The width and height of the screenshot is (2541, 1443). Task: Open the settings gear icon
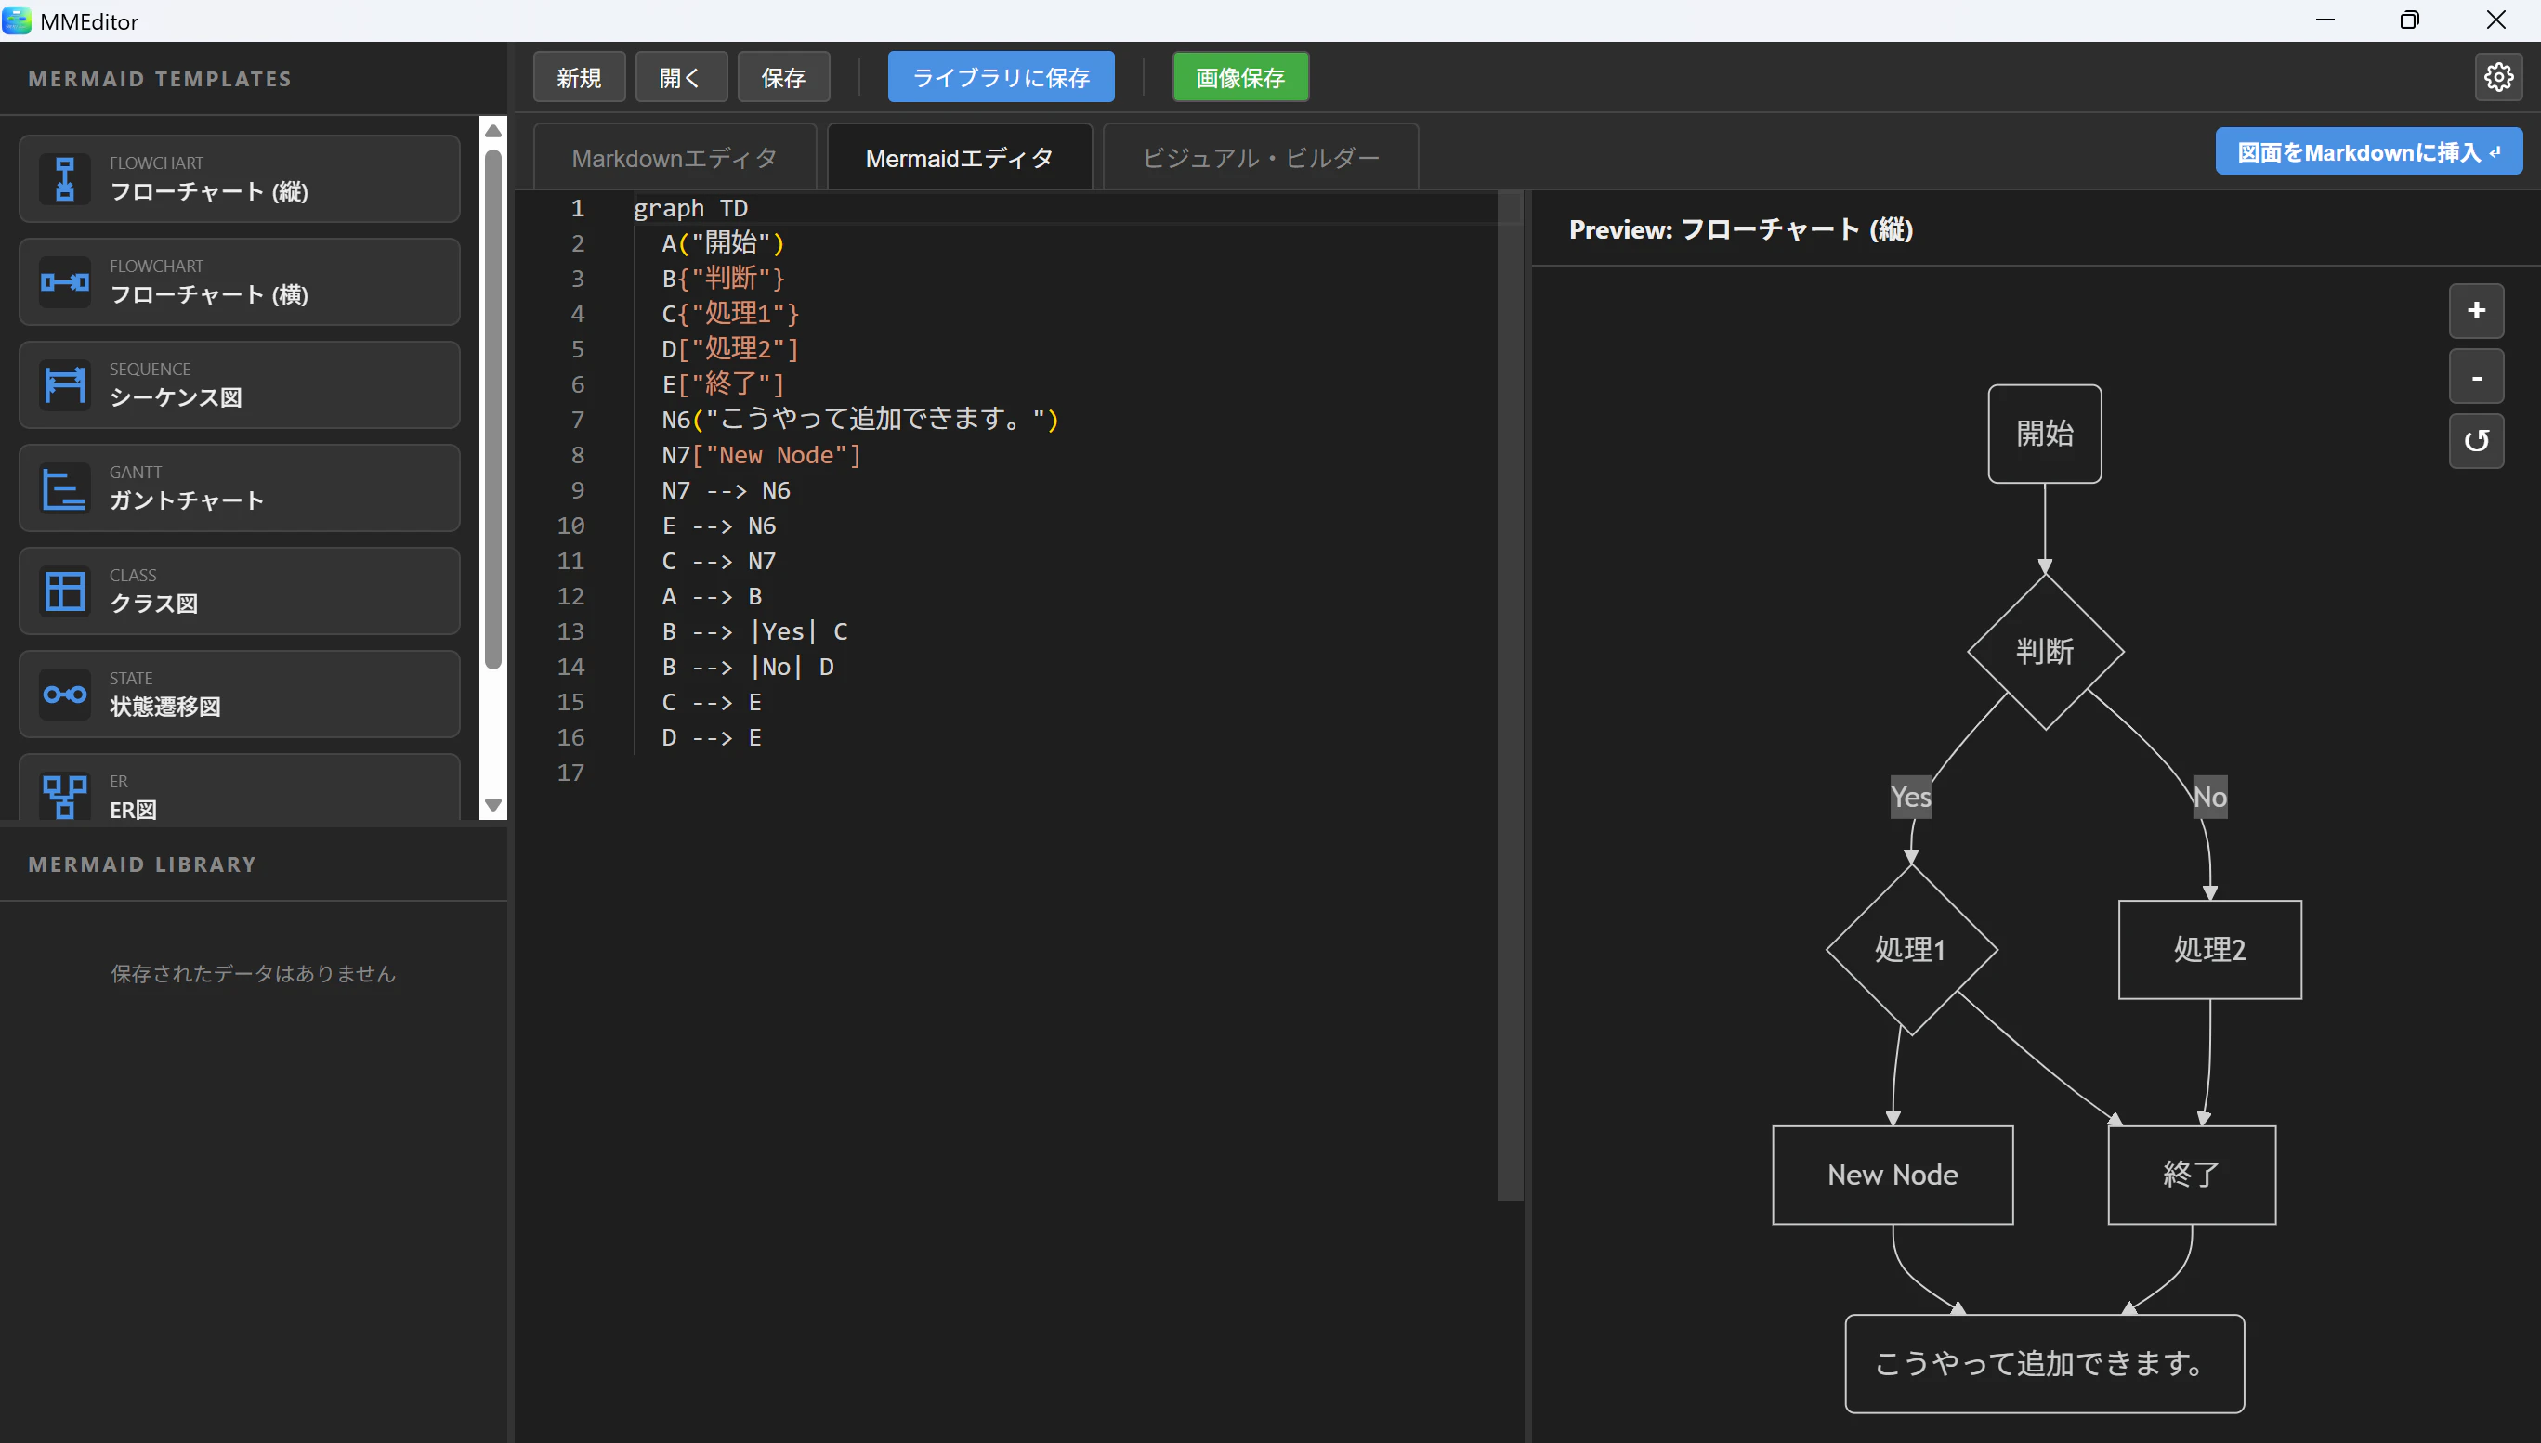2498,77
